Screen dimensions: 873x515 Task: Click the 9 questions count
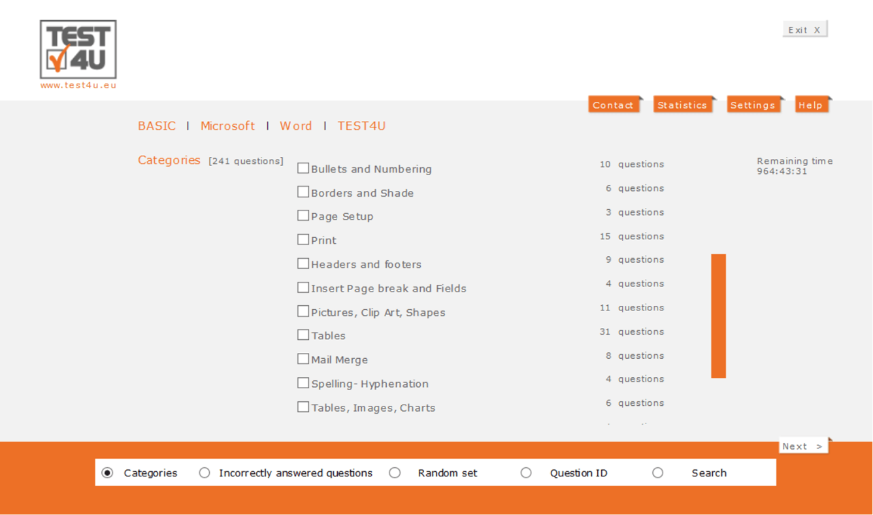(634, 259)
